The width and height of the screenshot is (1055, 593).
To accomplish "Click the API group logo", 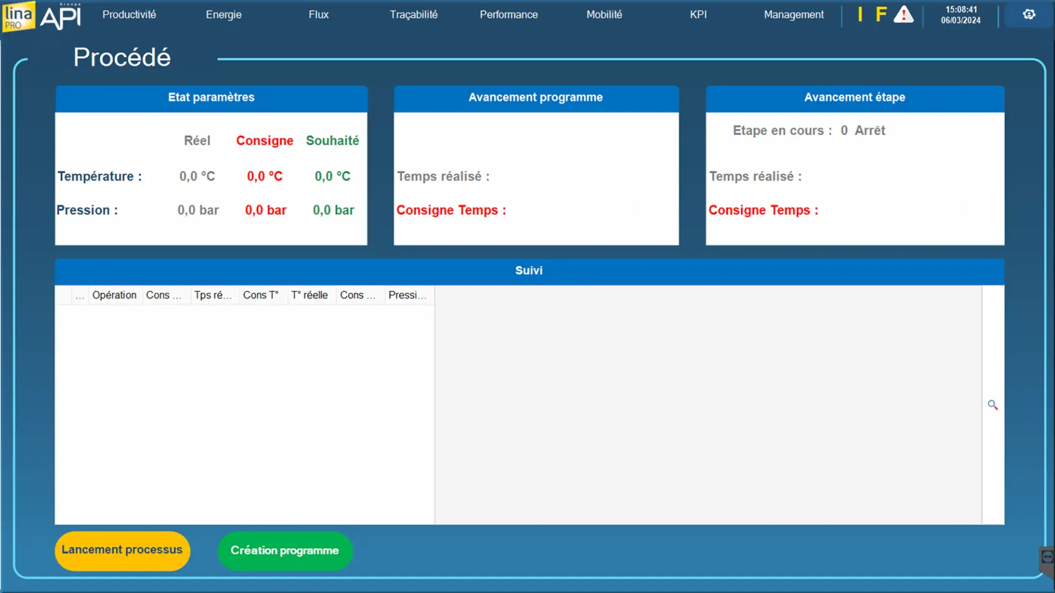I will tap(61, 17).
